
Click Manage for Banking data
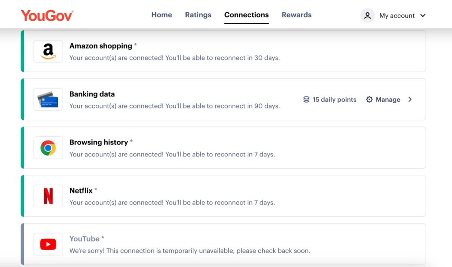388,100
